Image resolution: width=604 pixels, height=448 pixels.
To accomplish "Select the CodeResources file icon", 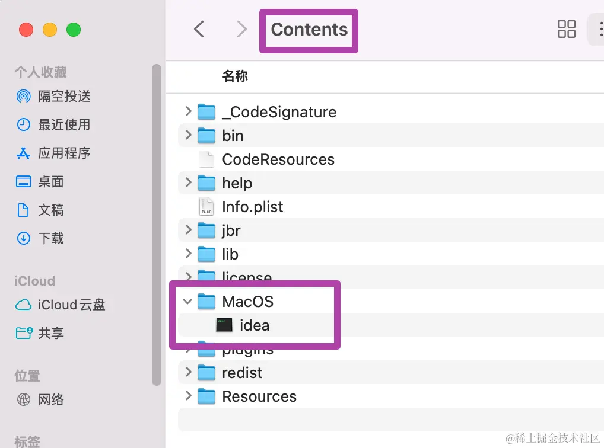I will pos(206,159).
